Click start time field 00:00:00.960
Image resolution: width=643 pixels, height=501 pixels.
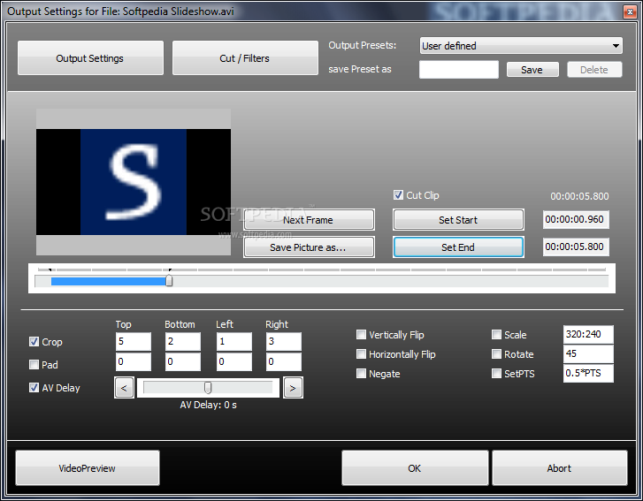576,219
